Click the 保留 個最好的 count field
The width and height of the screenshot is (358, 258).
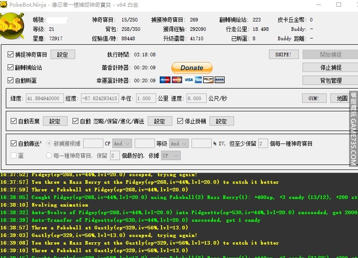click(x=115, y=156)
